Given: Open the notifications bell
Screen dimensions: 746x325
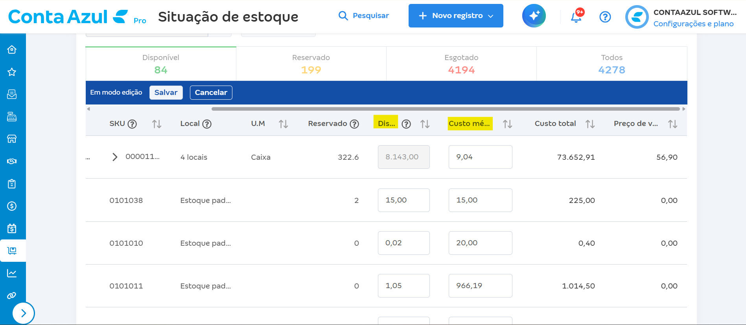Looking at the screenshot, I should click(x=576, y=16).
